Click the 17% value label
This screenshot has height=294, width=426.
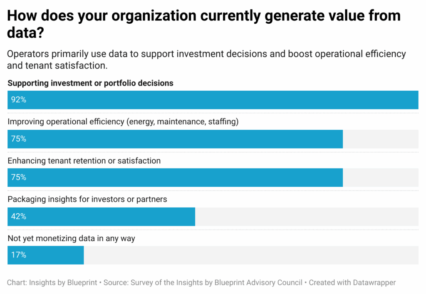[x=19, y=255]
